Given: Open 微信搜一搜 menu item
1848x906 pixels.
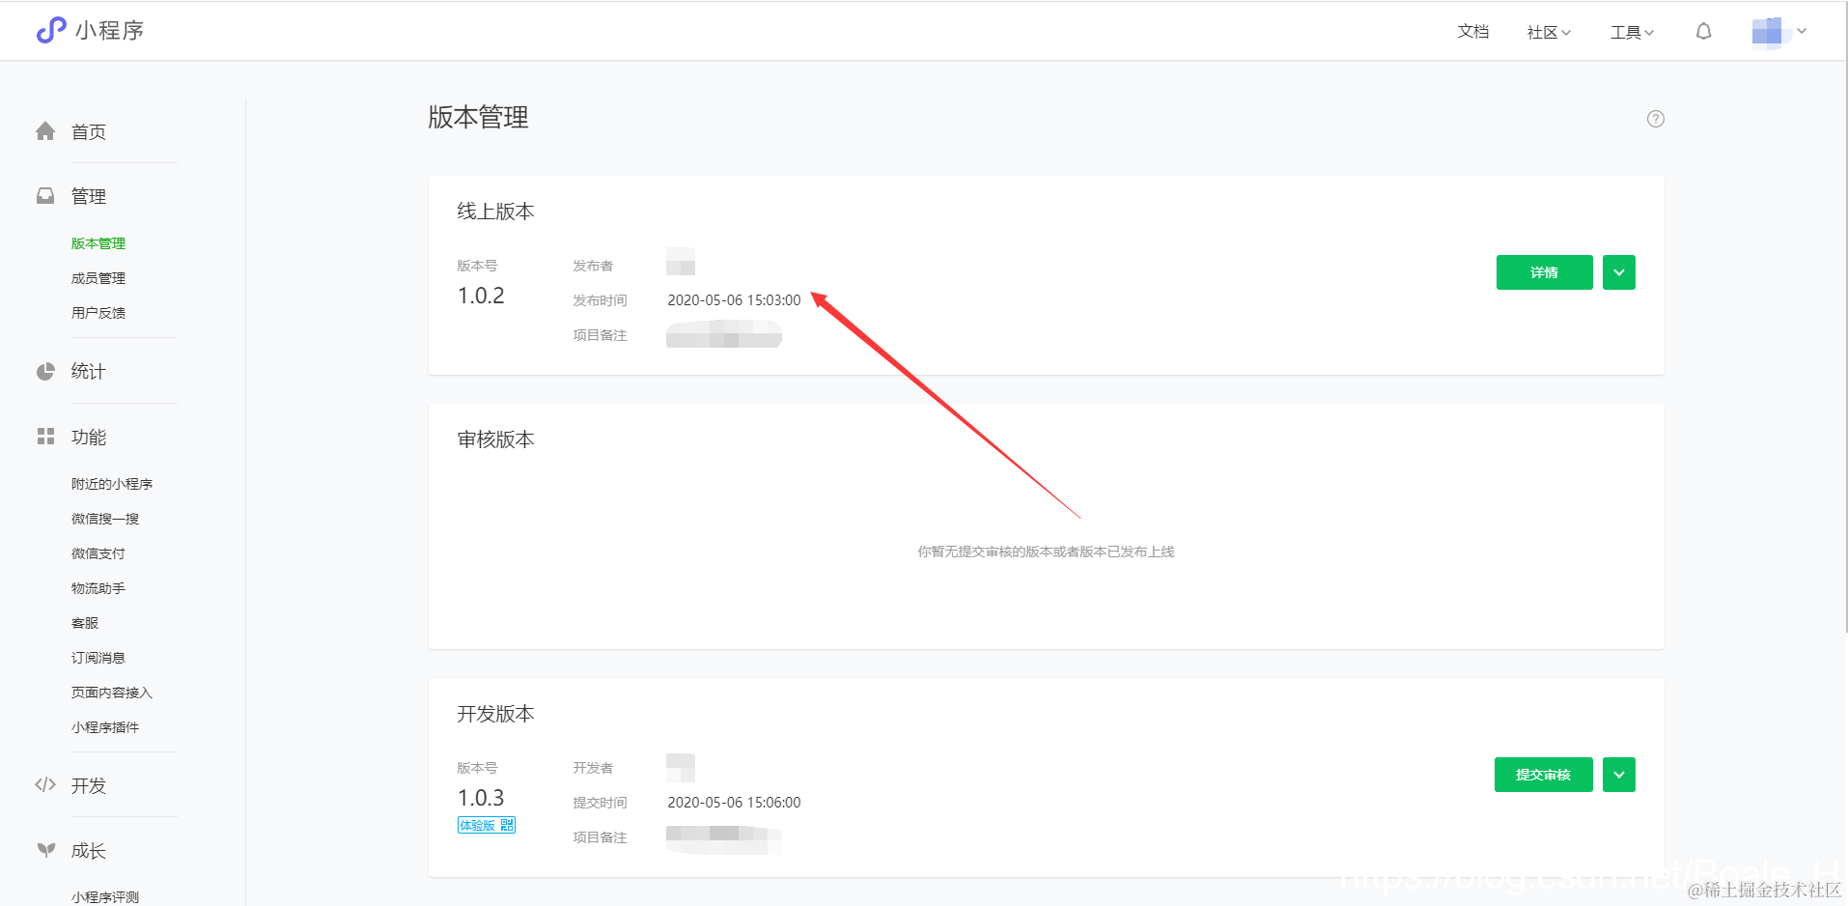Looking at the screenshot, I should pos(105,519).
